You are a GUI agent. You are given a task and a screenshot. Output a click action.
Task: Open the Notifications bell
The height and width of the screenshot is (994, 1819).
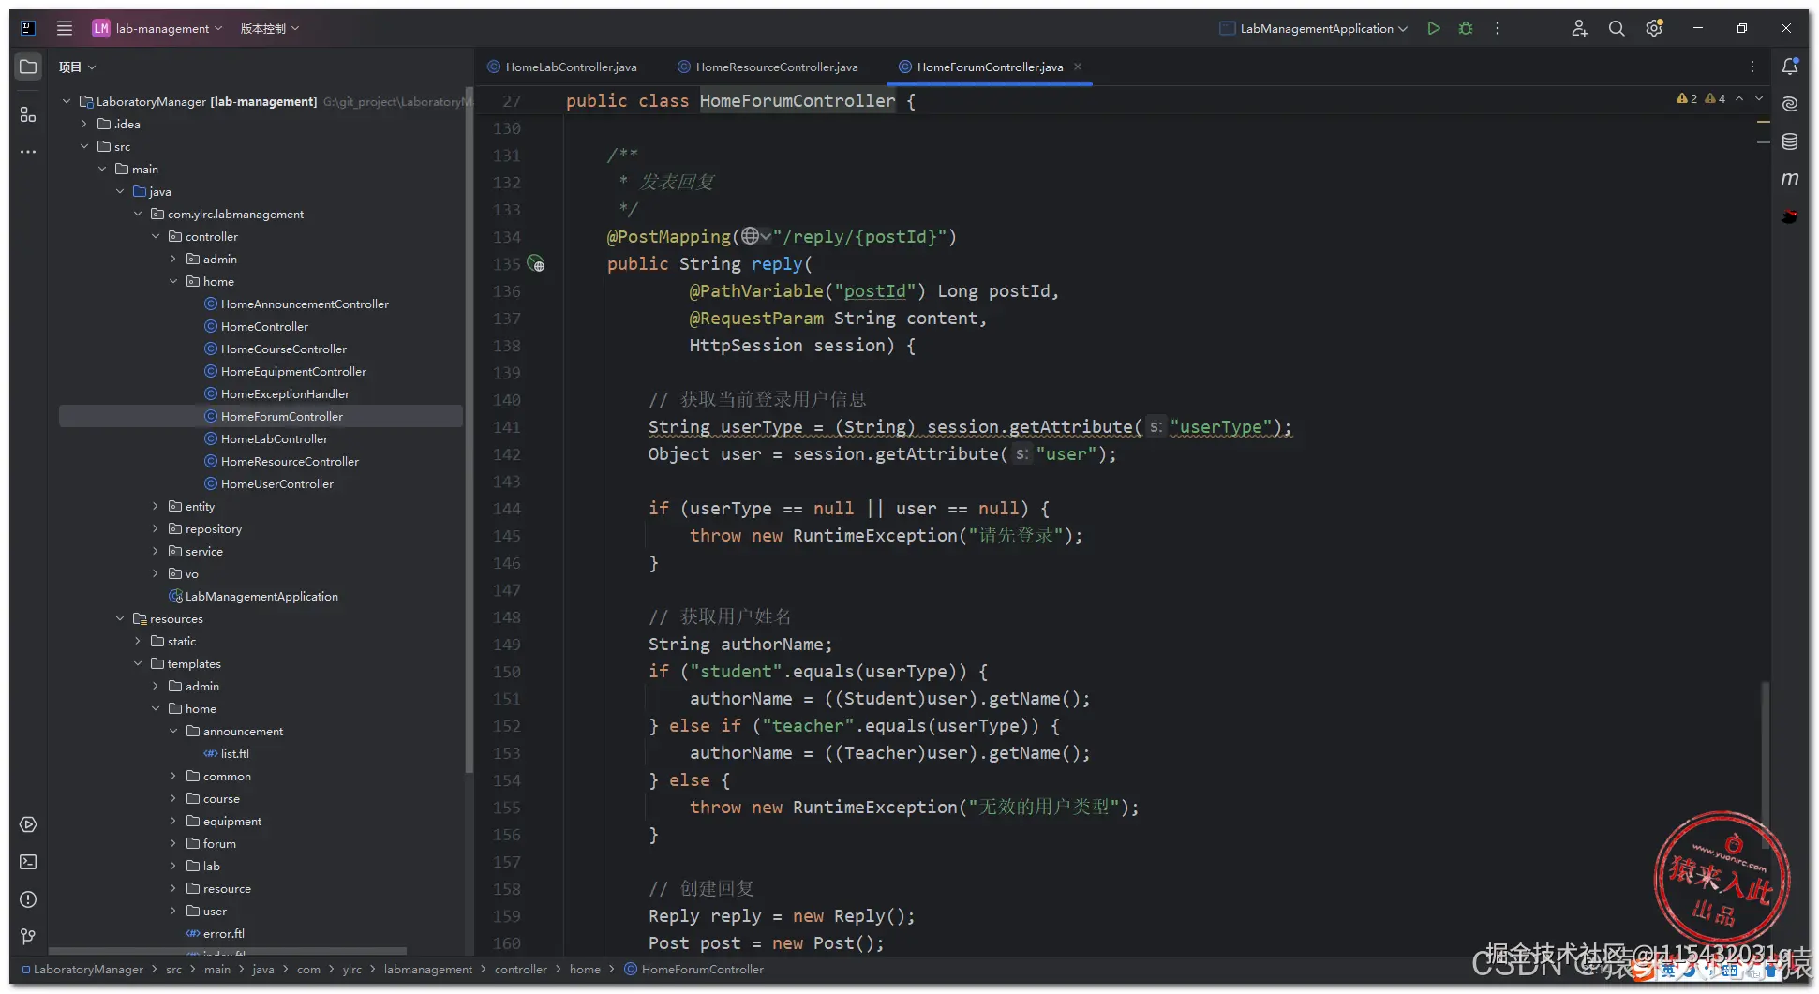pos(1790,67)
